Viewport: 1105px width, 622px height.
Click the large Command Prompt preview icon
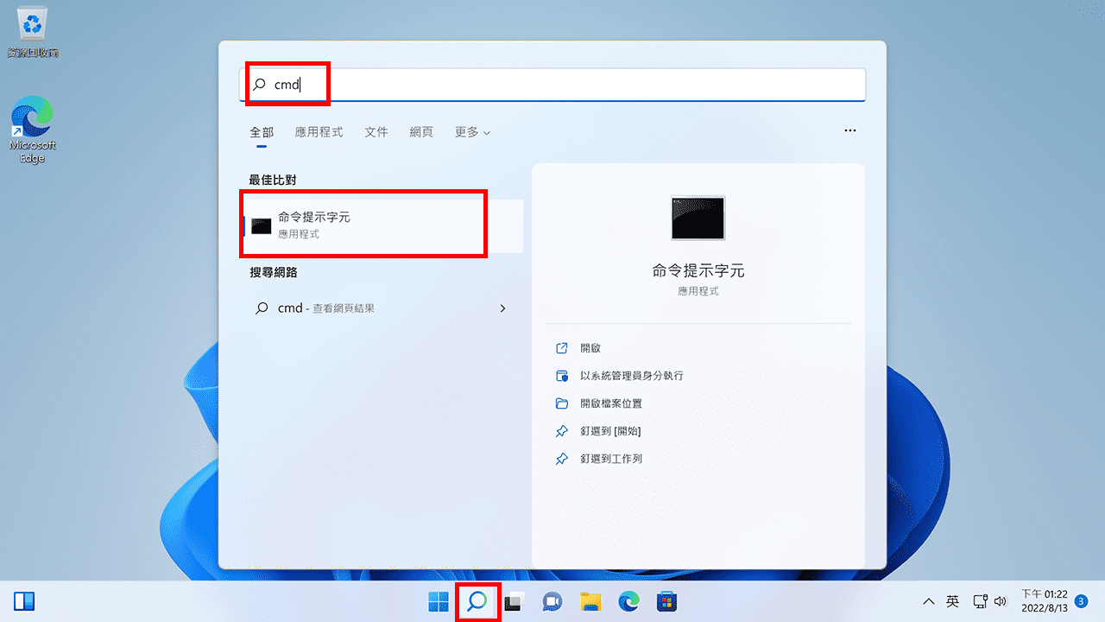click(698, 218)
